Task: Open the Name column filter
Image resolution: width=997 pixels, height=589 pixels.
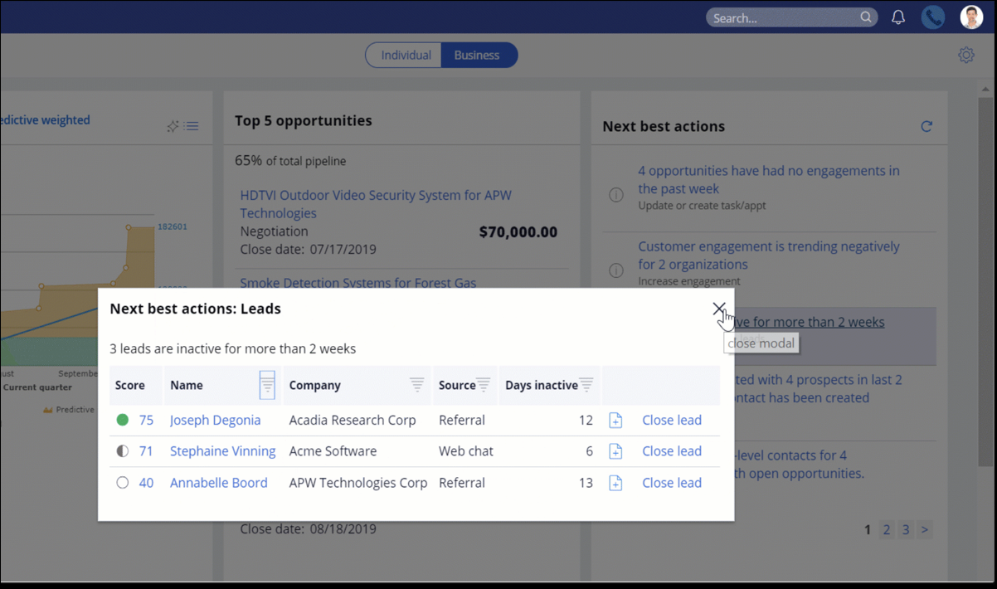Action: (266, 385)
